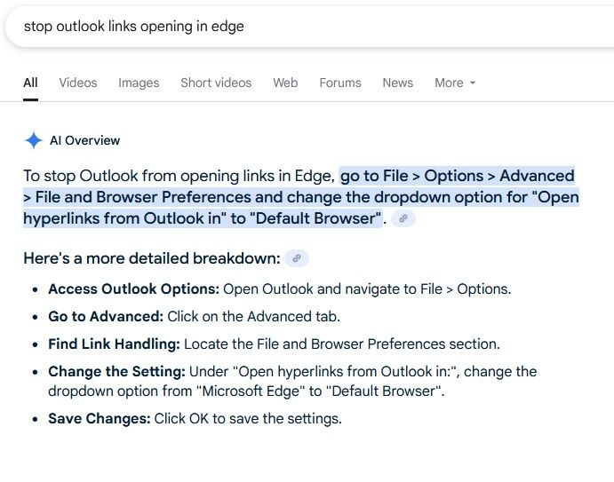Click the "AI Overview" label
The image size is (614, 482).
84,140
